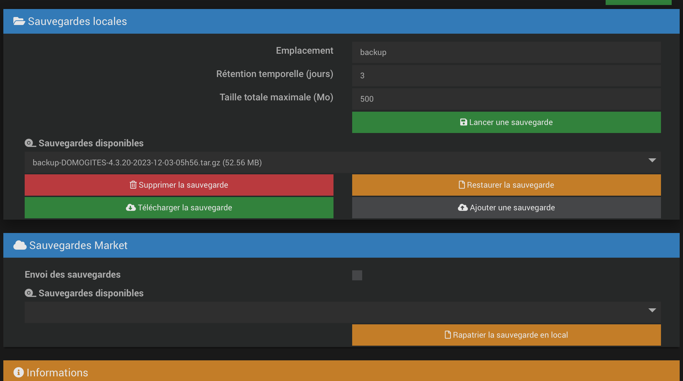The image size is (683, 381).
Task: Click the Rétention temporelle days field
Action: pos(506,76)
